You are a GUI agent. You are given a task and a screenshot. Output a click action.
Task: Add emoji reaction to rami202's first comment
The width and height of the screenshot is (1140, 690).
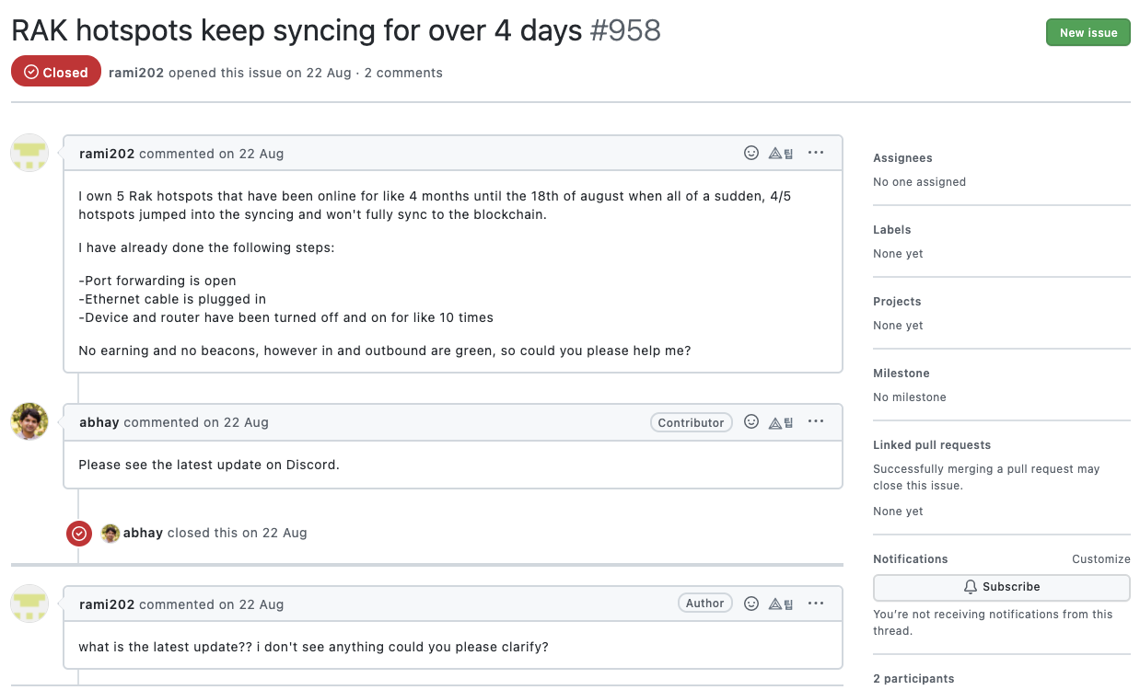point(751,153)
